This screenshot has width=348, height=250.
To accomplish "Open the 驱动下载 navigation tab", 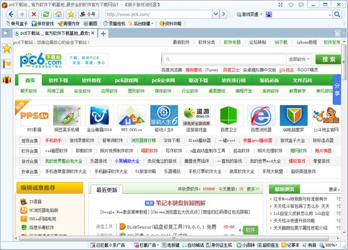I will click(198, 80).
